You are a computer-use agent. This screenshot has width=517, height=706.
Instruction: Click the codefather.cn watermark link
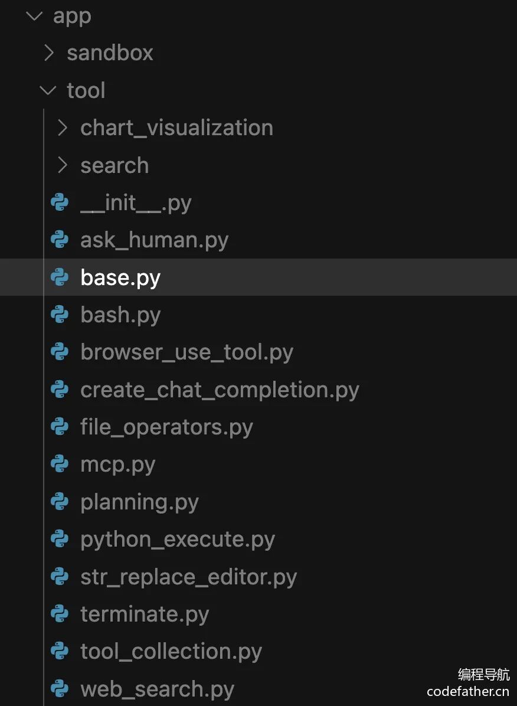(x=467, y=692)
